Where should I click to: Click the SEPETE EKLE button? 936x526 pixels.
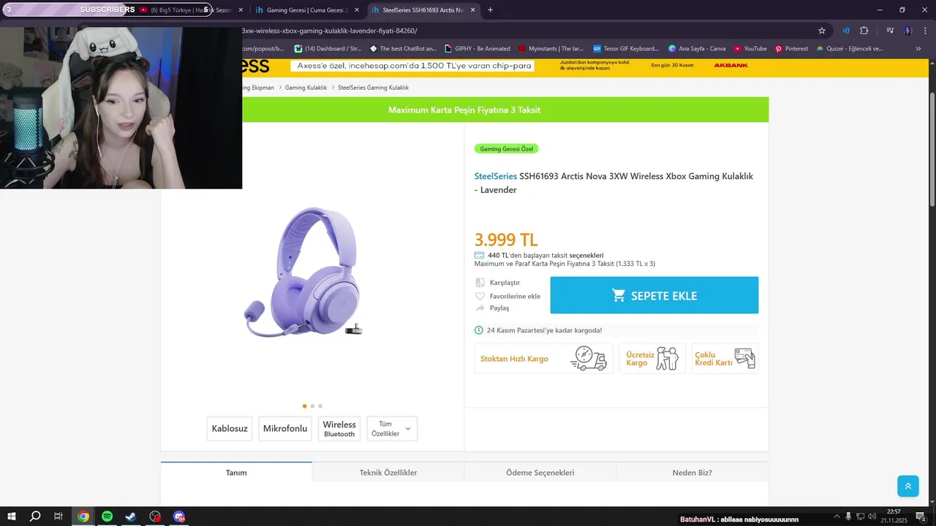coord(654,295)
